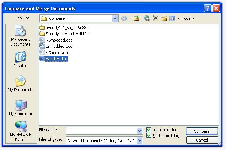Jump to Desktop in the places bar
This screenshot has height=150, width=226.
[21, 60]
